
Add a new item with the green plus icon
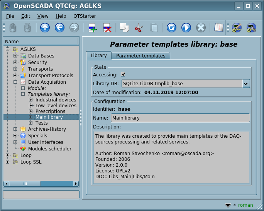click(92, 28)
